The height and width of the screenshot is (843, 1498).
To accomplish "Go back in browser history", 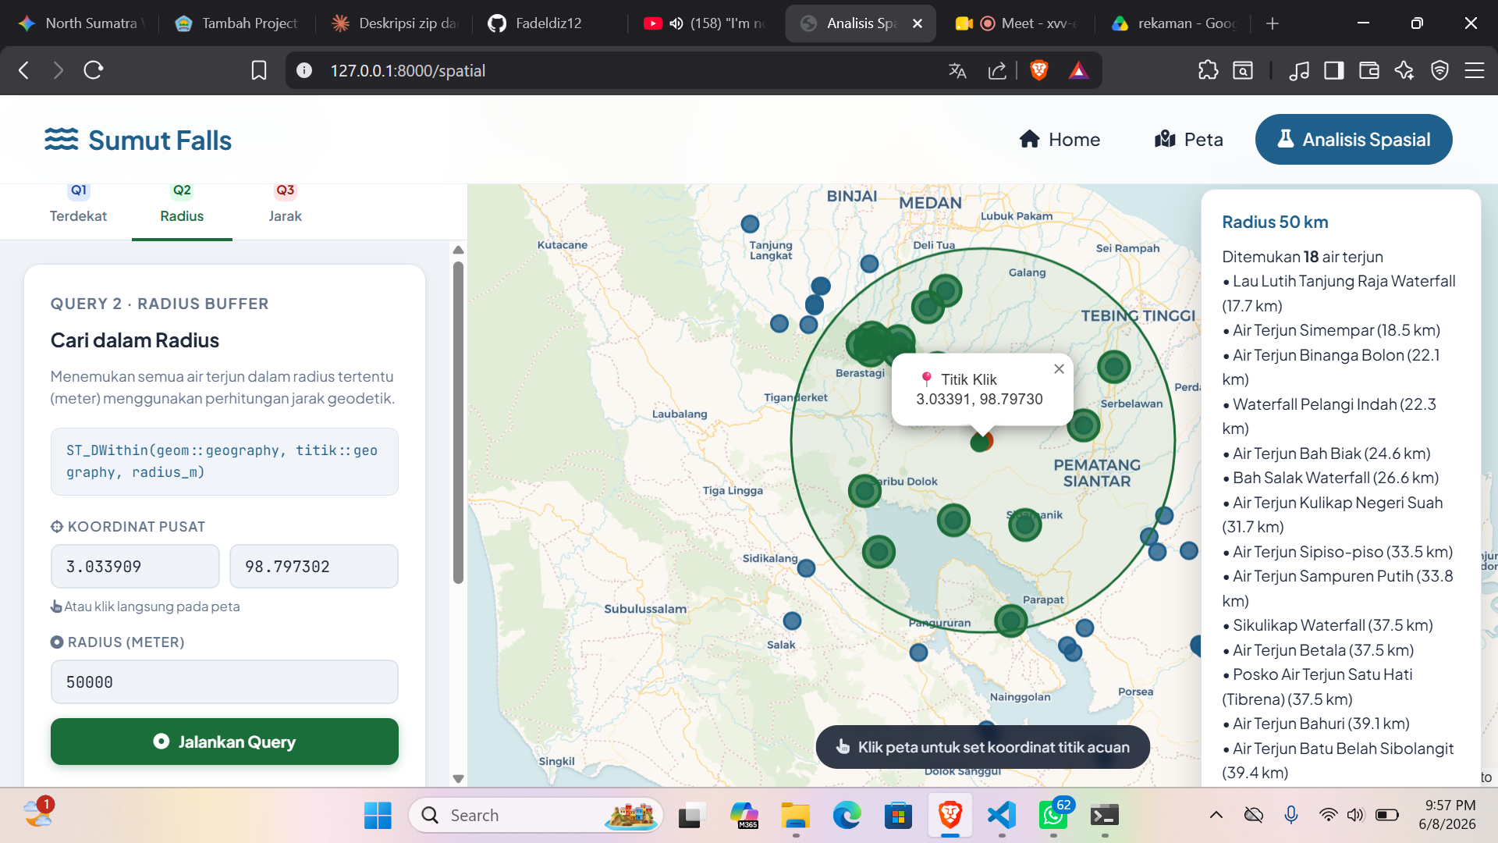I will [x=24, y=70].
